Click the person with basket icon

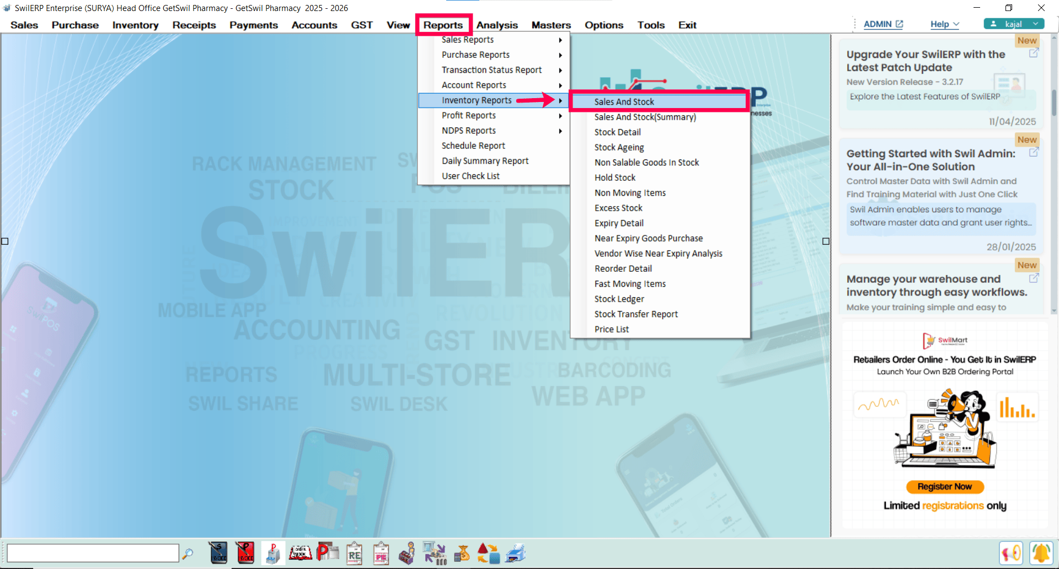click(408, 554)
